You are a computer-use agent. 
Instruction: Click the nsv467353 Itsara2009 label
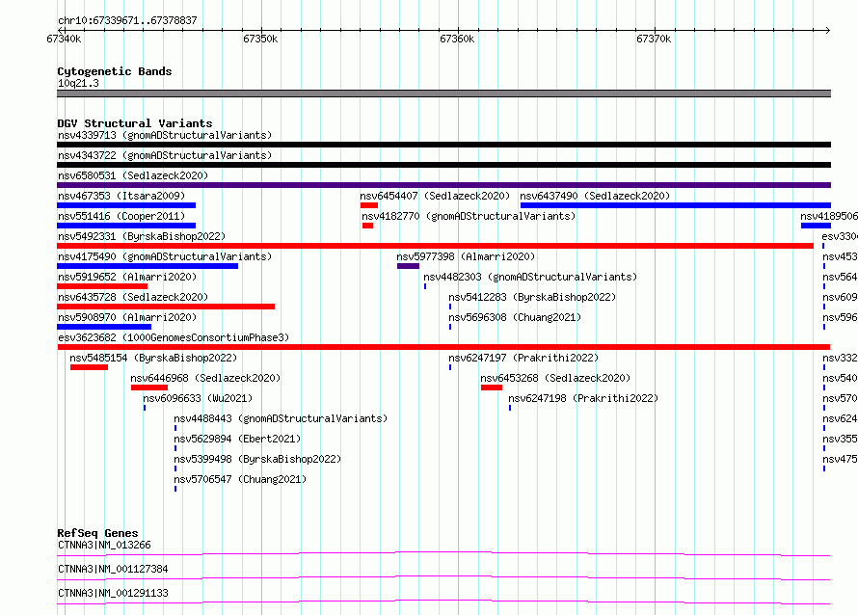[121, 196]
